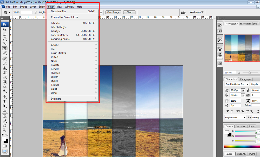The height and width of the screenshot is (157, 260).
Task: Choose Convert for Smart Filters
Action: click(73, 17)
